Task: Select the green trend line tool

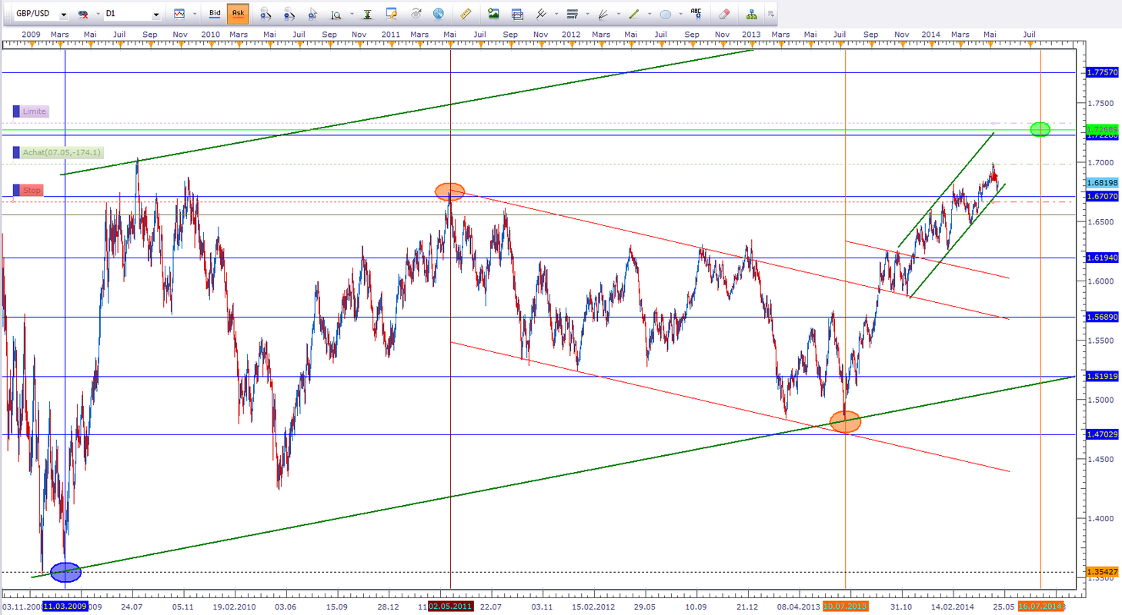Action: pyautogui.click(x=633, y=14)
